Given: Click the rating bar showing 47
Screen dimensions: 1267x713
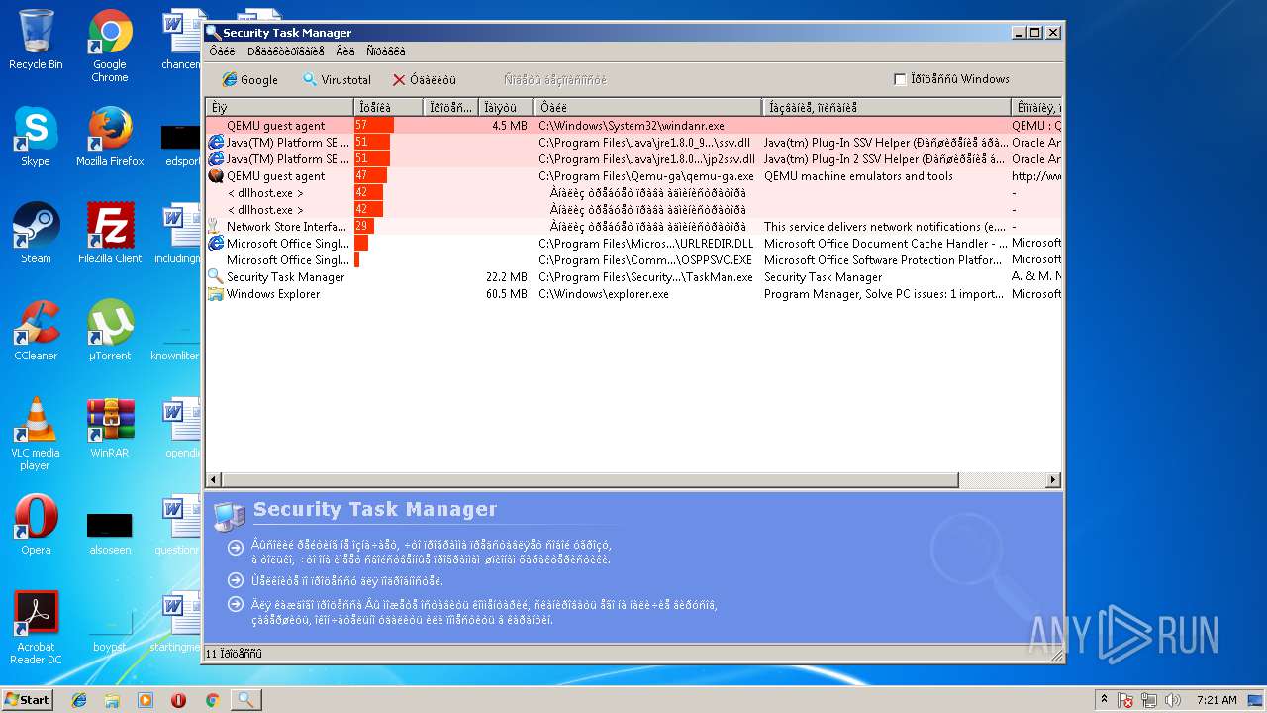Looking at the screenshot, I should (370, 176).
